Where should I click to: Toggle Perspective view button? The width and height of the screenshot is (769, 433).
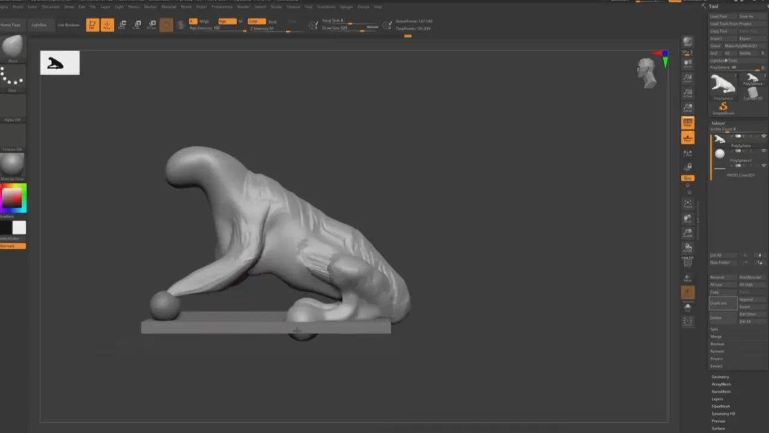pos(688,123)
